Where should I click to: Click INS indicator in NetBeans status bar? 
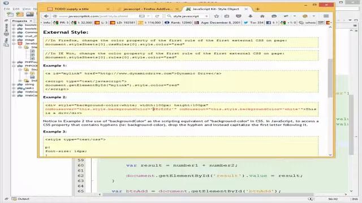click(355, 199)
